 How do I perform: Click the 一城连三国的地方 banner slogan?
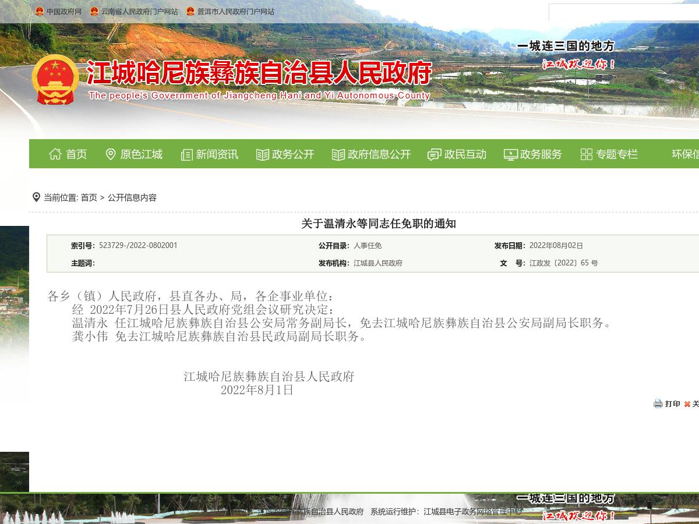566,46
